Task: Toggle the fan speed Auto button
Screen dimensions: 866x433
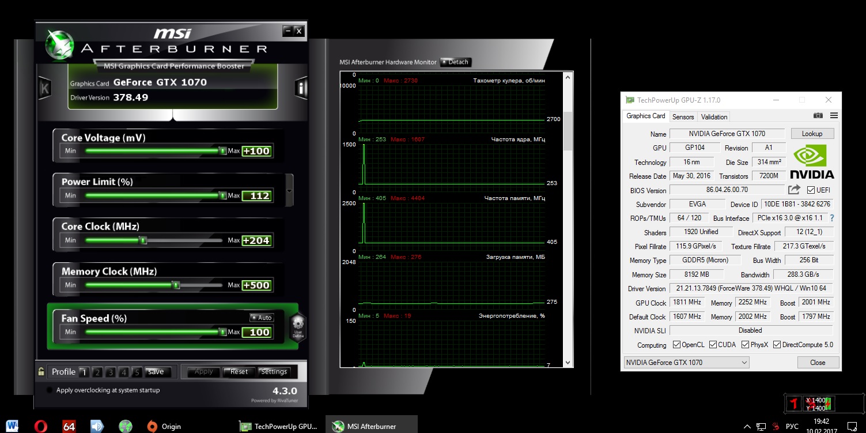Action: coord(262,318)
